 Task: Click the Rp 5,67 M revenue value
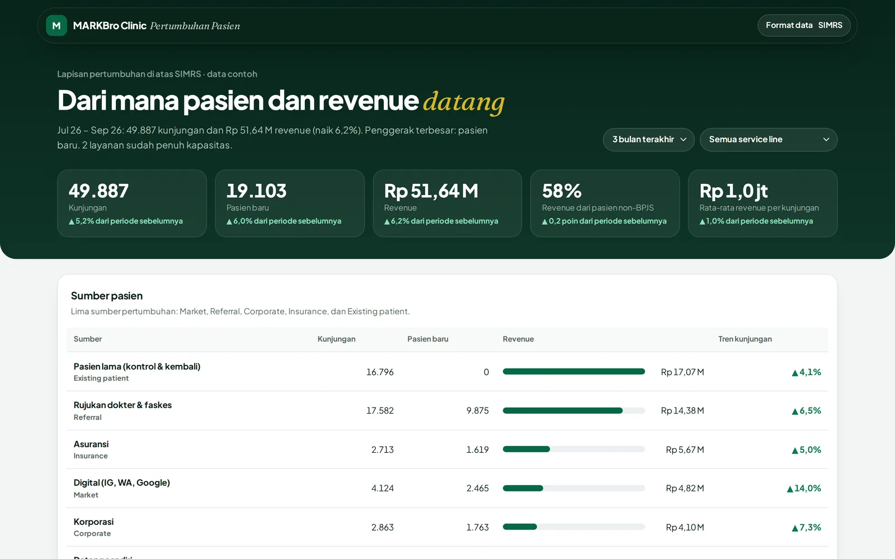tap(685, 450)
